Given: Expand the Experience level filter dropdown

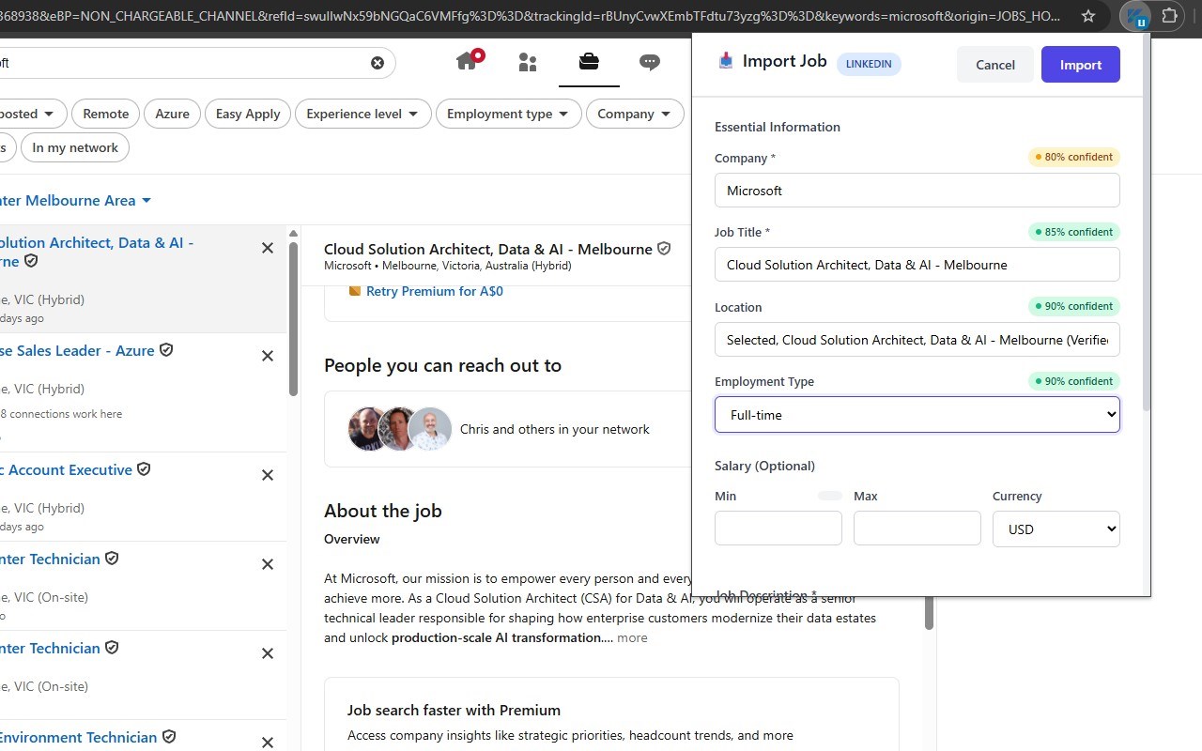Looking at the screenshot, I should pyautogui.click(x=363, y=114).
